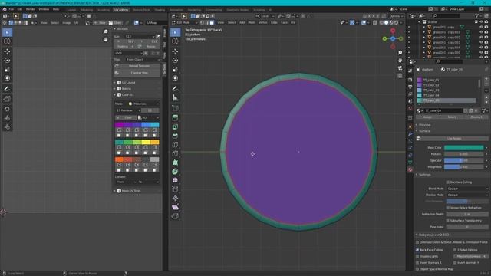491x276 pixels.
Task: Select the Grab tool in UV editor toolbar
Action: pos(7,109)
